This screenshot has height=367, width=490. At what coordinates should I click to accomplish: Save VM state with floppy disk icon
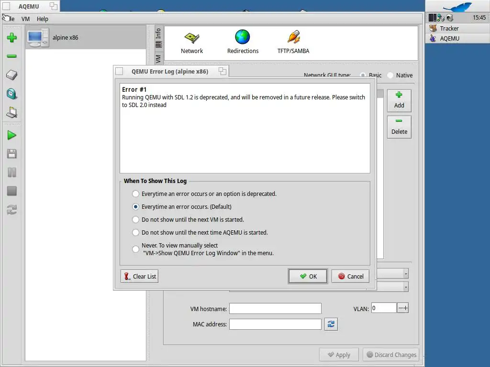[x=12, y=153]
